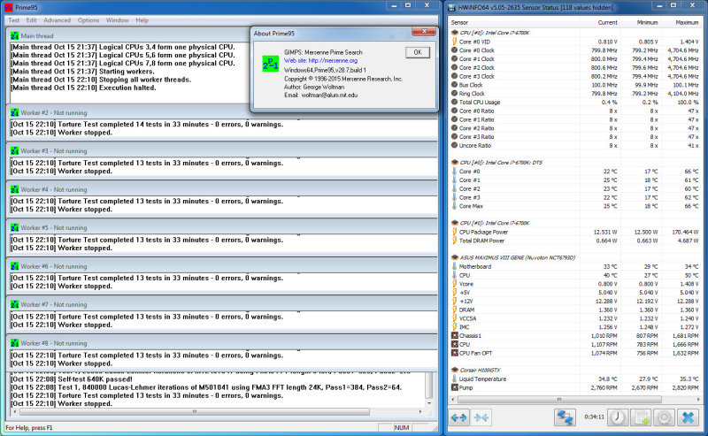Close the About Prime95 dialog

[x=424, y=31]
